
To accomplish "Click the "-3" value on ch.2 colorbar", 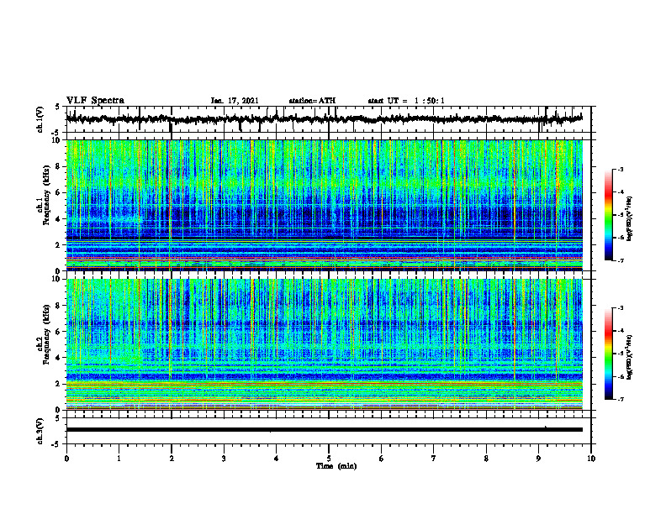I will (620, 308).
